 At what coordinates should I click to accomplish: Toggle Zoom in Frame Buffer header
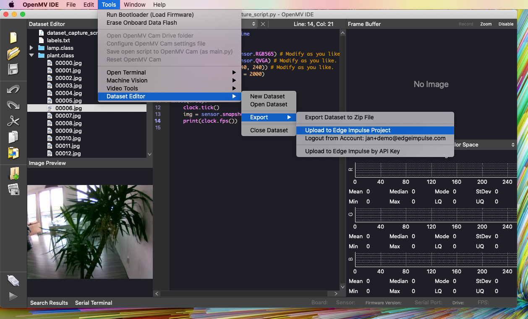click(x=486, y=24)
